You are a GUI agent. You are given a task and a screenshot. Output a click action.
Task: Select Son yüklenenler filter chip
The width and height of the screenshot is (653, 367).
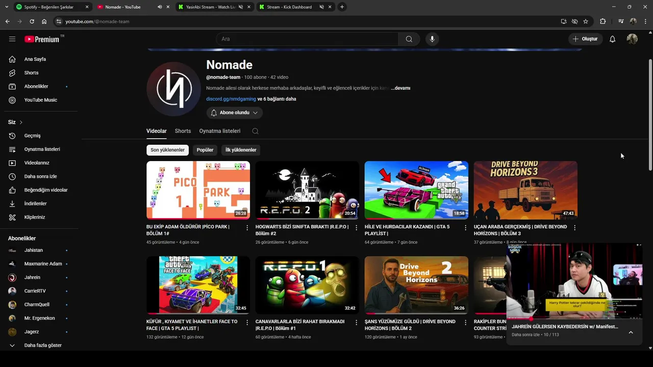(x=167, y=150)
